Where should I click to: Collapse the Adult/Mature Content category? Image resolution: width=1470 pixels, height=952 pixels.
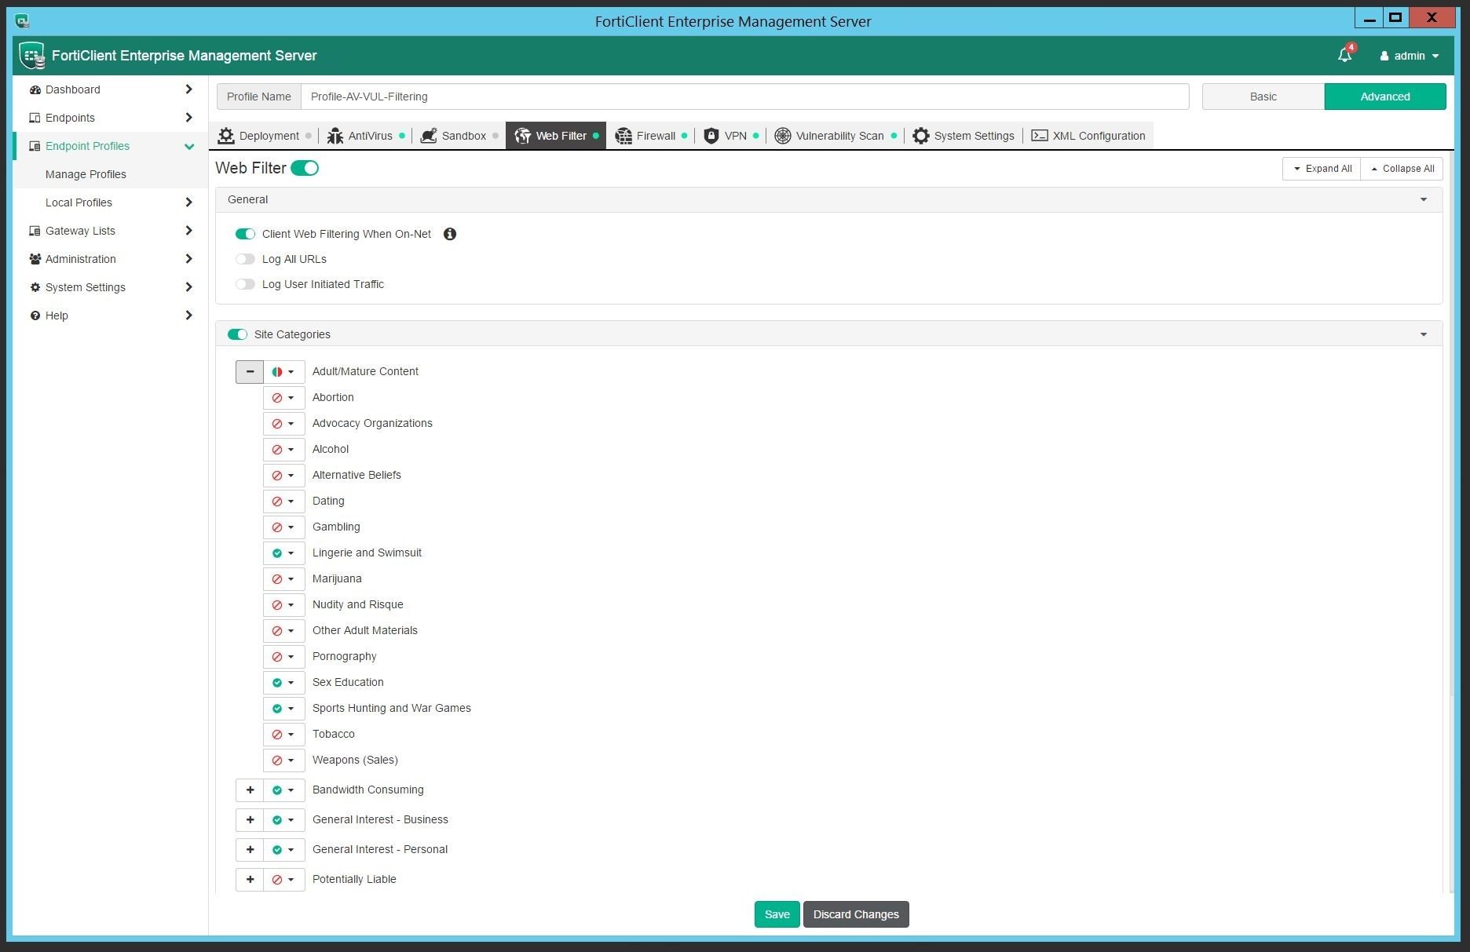tap(250, 371)
